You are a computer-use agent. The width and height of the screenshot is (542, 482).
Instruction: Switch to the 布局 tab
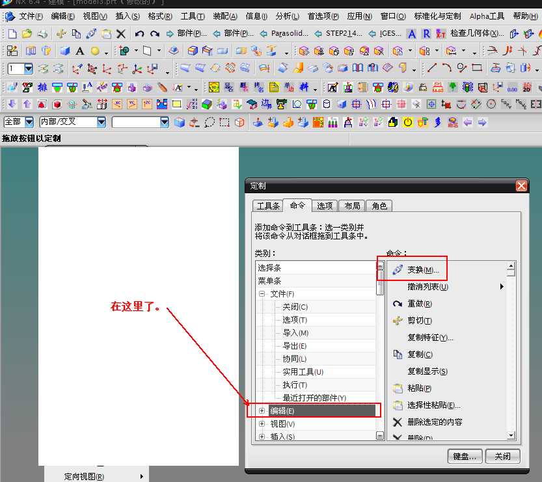click(352, 206)
